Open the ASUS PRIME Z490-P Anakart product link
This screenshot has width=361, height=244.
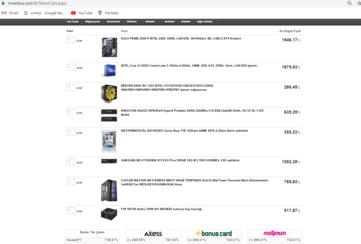click(x=181, y=39)
